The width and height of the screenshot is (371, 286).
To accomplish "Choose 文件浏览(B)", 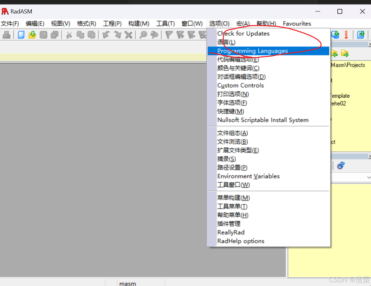I will [268, 142].
